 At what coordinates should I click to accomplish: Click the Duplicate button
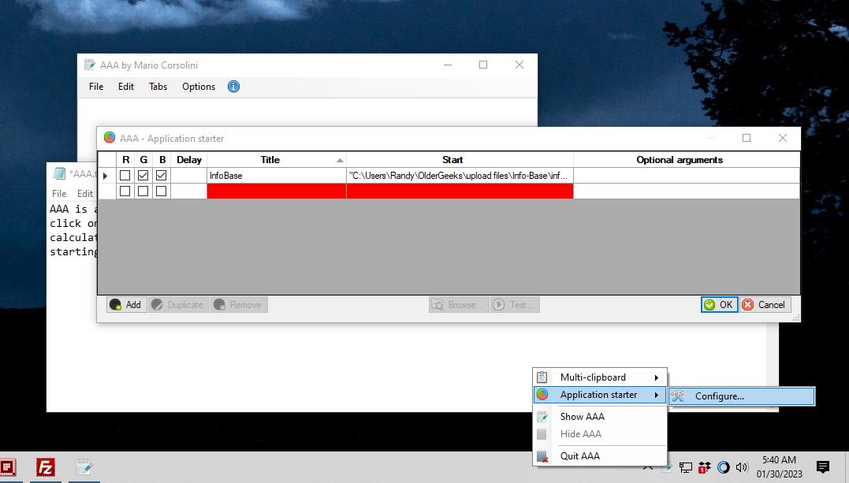pyautogui.click(x=179, y=305)
